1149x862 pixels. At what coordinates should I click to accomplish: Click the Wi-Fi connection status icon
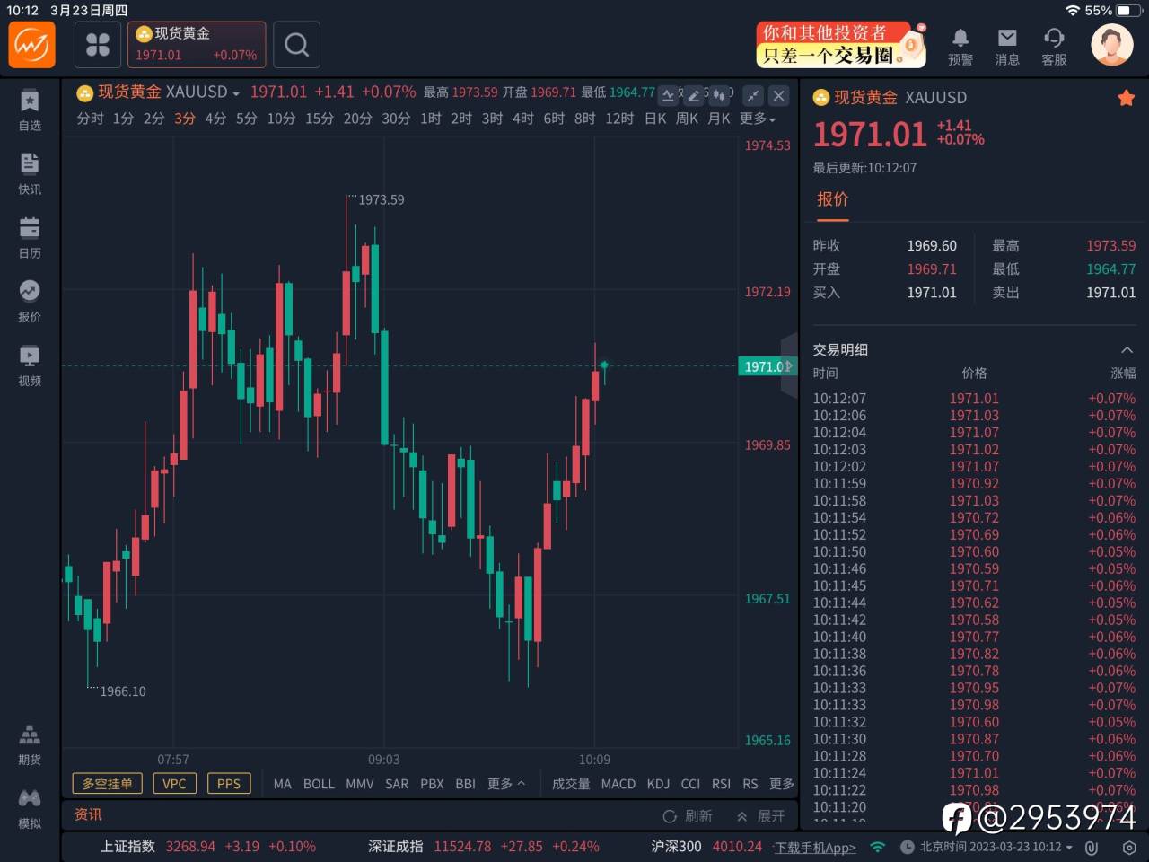tap(878, 847)
